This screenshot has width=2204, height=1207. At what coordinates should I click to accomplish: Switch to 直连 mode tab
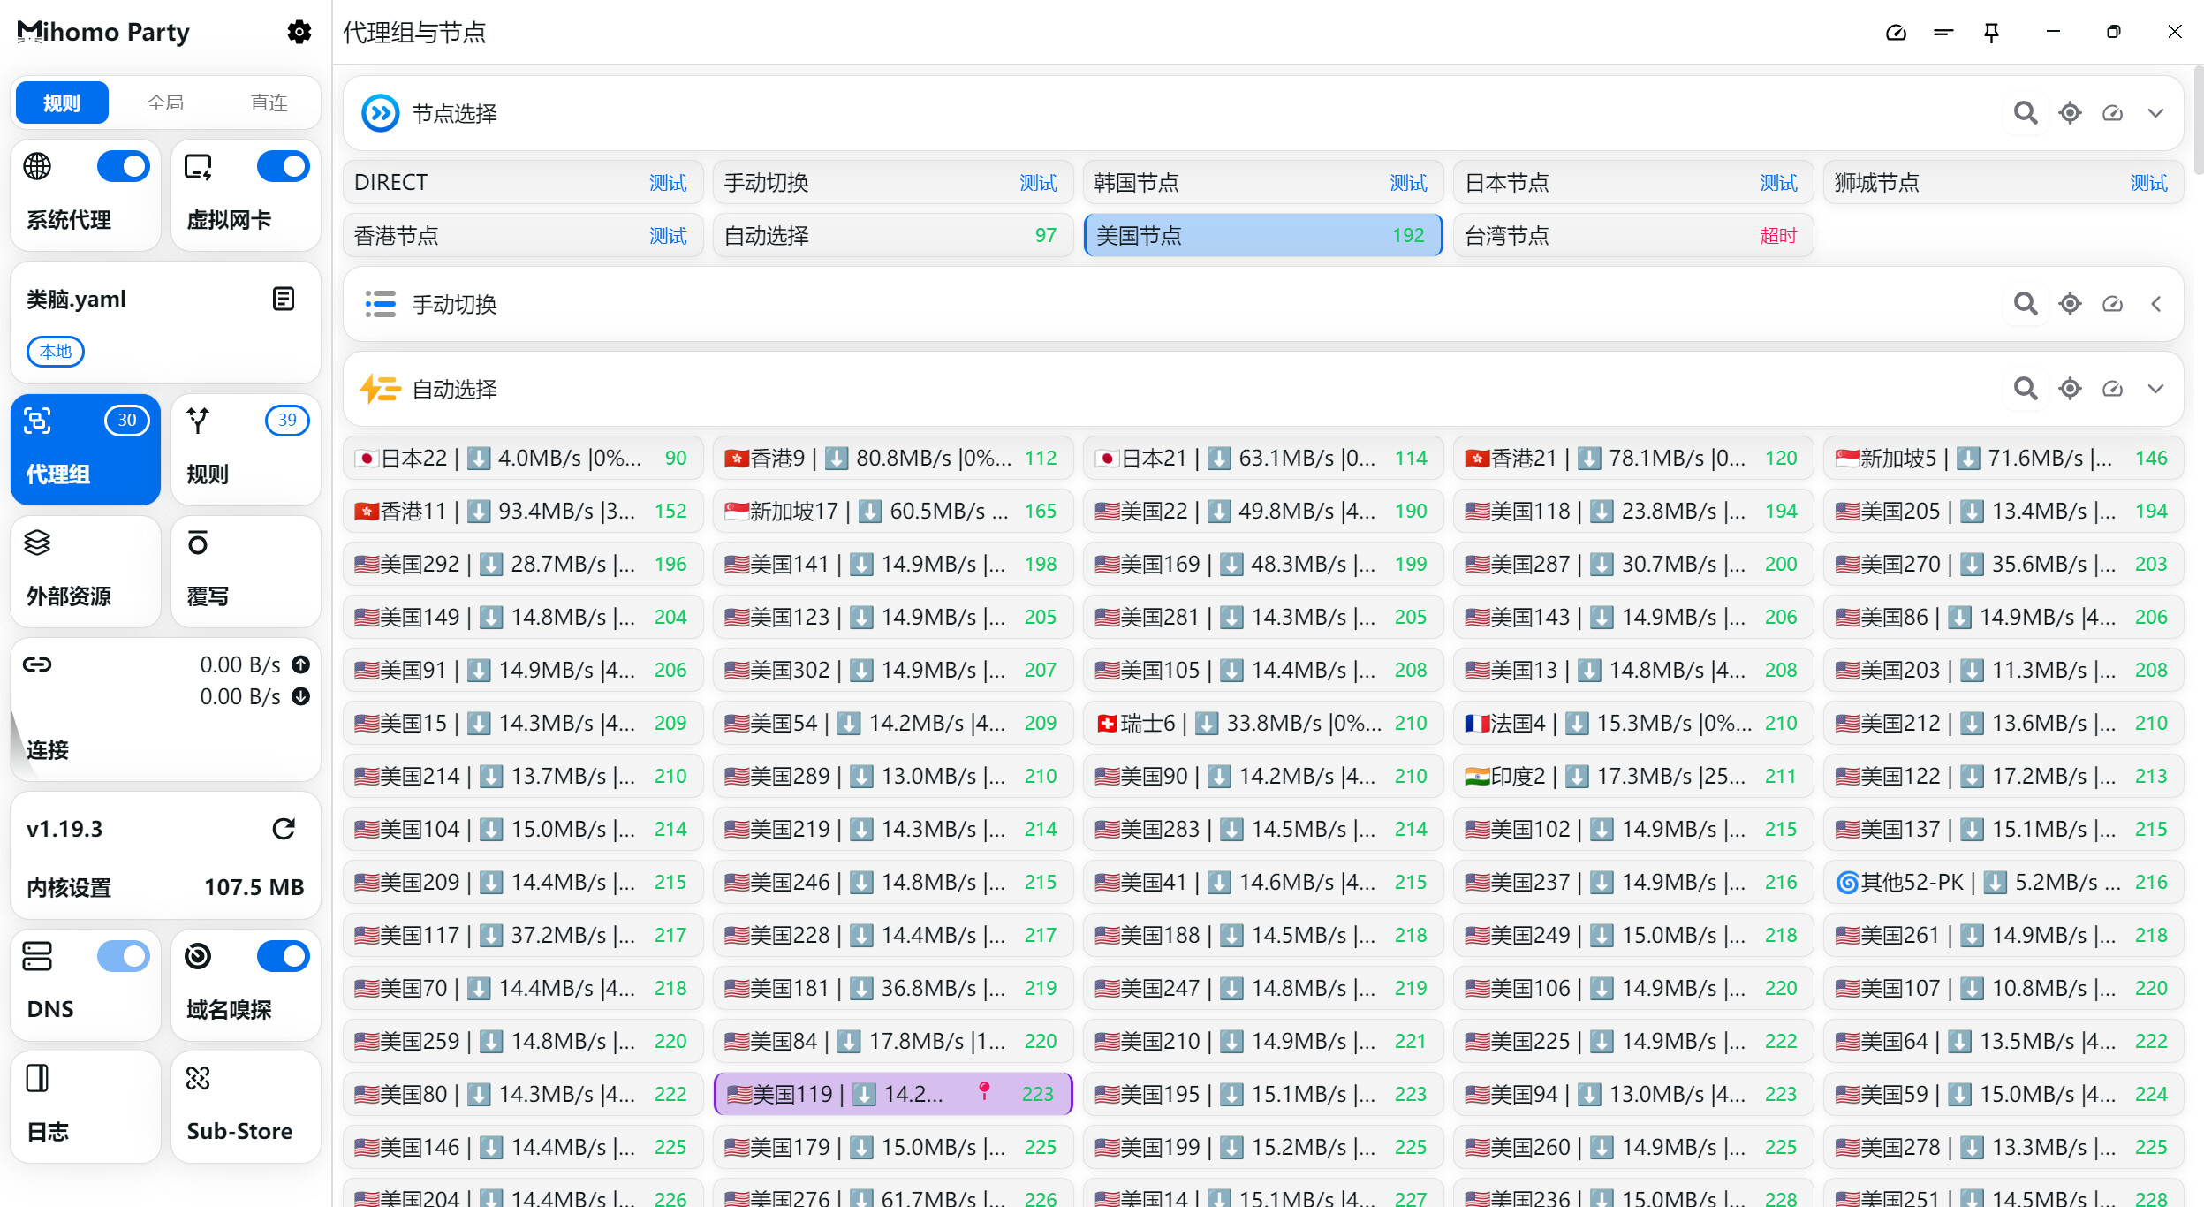click(x=269, y=102)
